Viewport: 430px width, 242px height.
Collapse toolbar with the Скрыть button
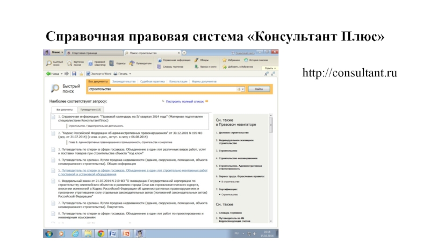click(x=270, y=68)
